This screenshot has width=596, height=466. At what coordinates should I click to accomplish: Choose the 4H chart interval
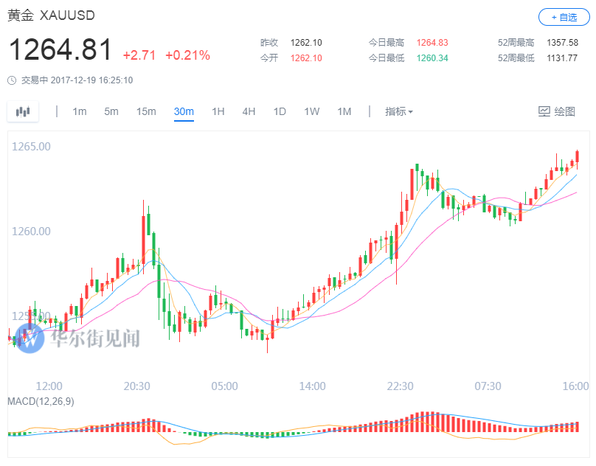249,111
